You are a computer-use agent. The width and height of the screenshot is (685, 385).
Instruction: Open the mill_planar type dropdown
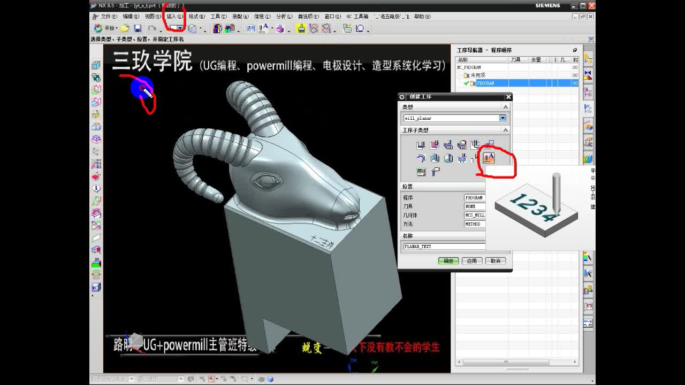pyautogui.click(x=503, y=118)
